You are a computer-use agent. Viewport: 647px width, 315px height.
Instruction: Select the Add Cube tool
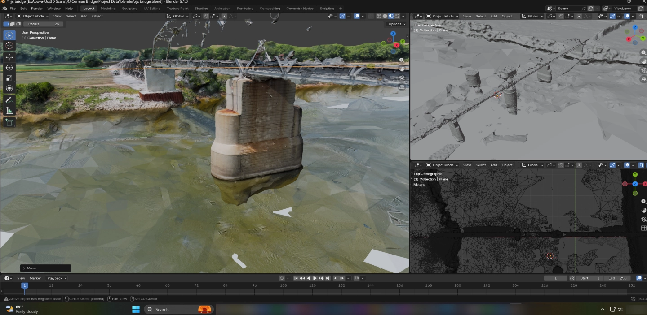[x=9, y=122]
